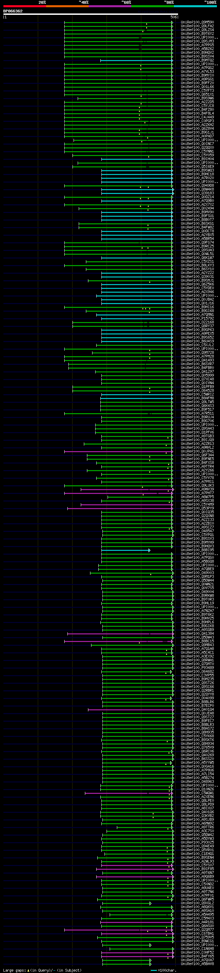Click the cyan ~100% identity legend segment
The image size is (220, 973).
[x=195, y=6]
